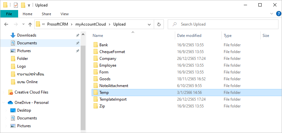Image resolution: width=282 pixels, height=133 pixels.
Task: Click the Properties icon in title bar
Action: [16, 5]
